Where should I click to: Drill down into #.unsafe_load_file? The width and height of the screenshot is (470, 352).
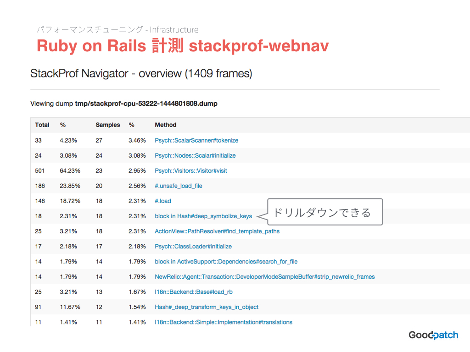(x=179, y=186)
